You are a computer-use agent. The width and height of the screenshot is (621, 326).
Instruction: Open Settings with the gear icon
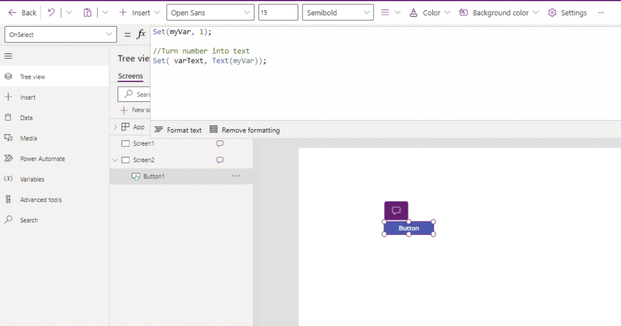[567, 13]
